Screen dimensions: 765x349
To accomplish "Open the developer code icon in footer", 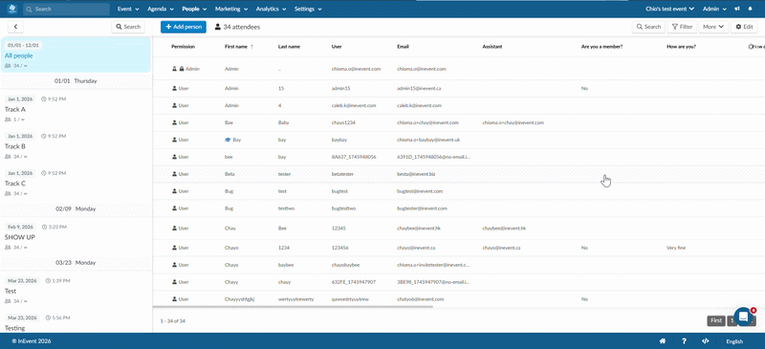I will pos(705,341).
